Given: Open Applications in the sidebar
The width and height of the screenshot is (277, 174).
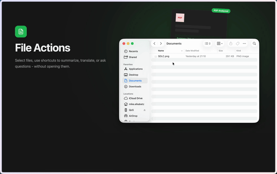Looking at the screenshot, I should click(x=135, y=69).
